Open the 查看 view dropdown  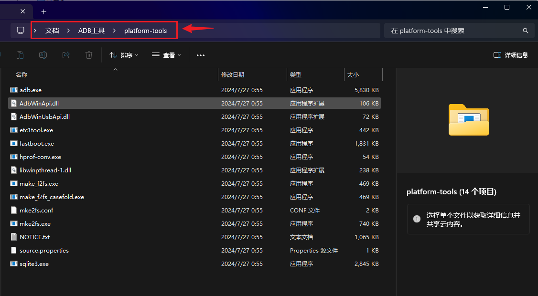click(166, 55)
